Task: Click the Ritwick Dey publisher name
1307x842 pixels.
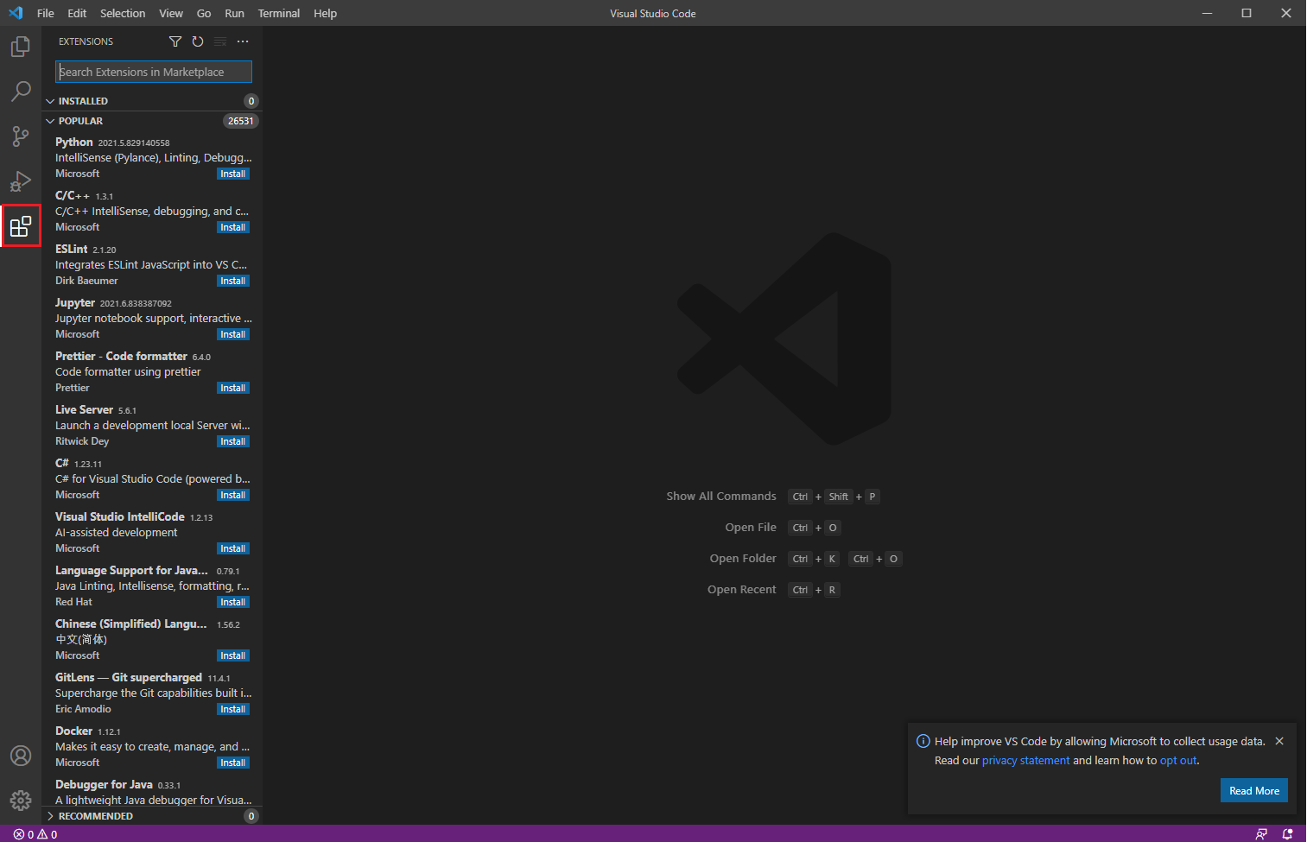Action: (82, 441)
